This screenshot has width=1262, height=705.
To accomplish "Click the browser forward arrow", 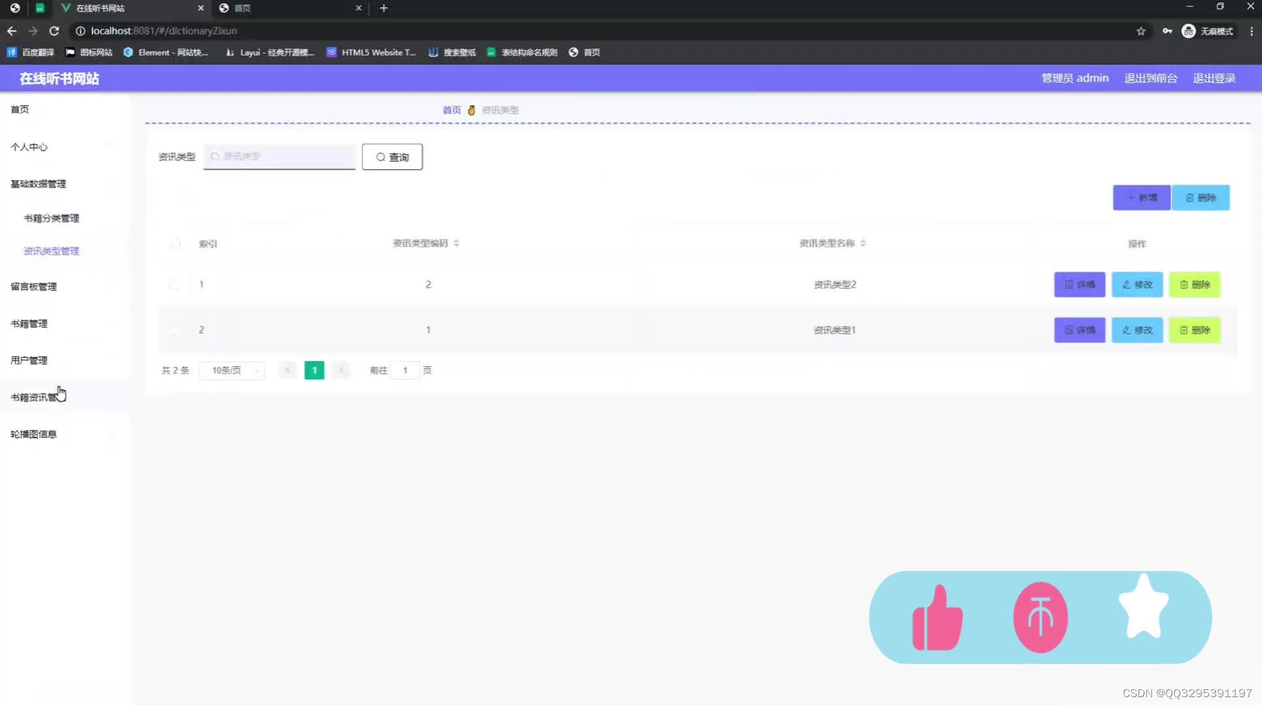I will (33, 31).
